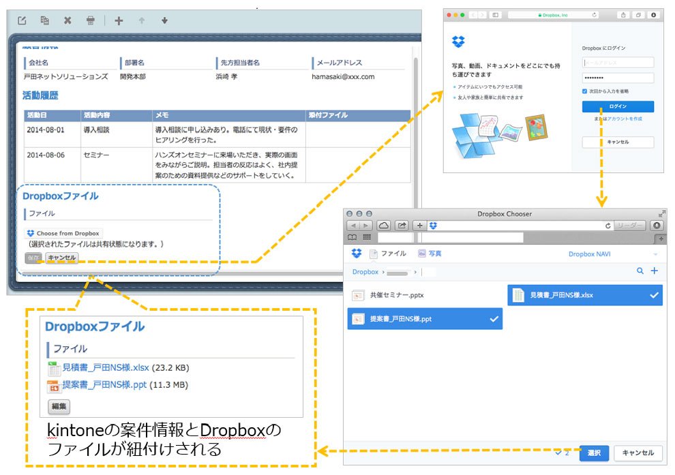The width and height of the screenshot is (675, 475).
Task: Click the share icon in login browser toolbar
Action: point(623,15)
